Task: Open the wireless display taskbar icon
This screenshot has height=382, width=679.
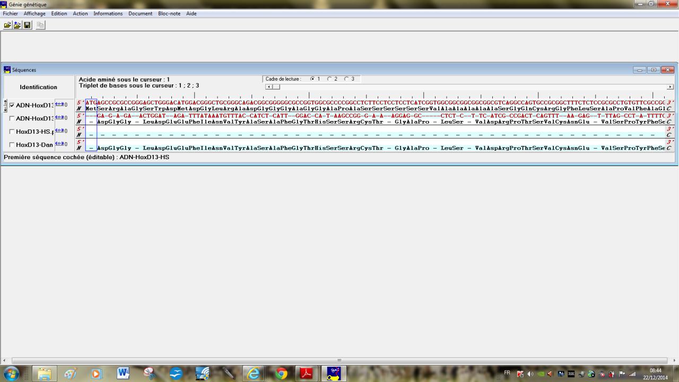Action: (x=202, y=374)
